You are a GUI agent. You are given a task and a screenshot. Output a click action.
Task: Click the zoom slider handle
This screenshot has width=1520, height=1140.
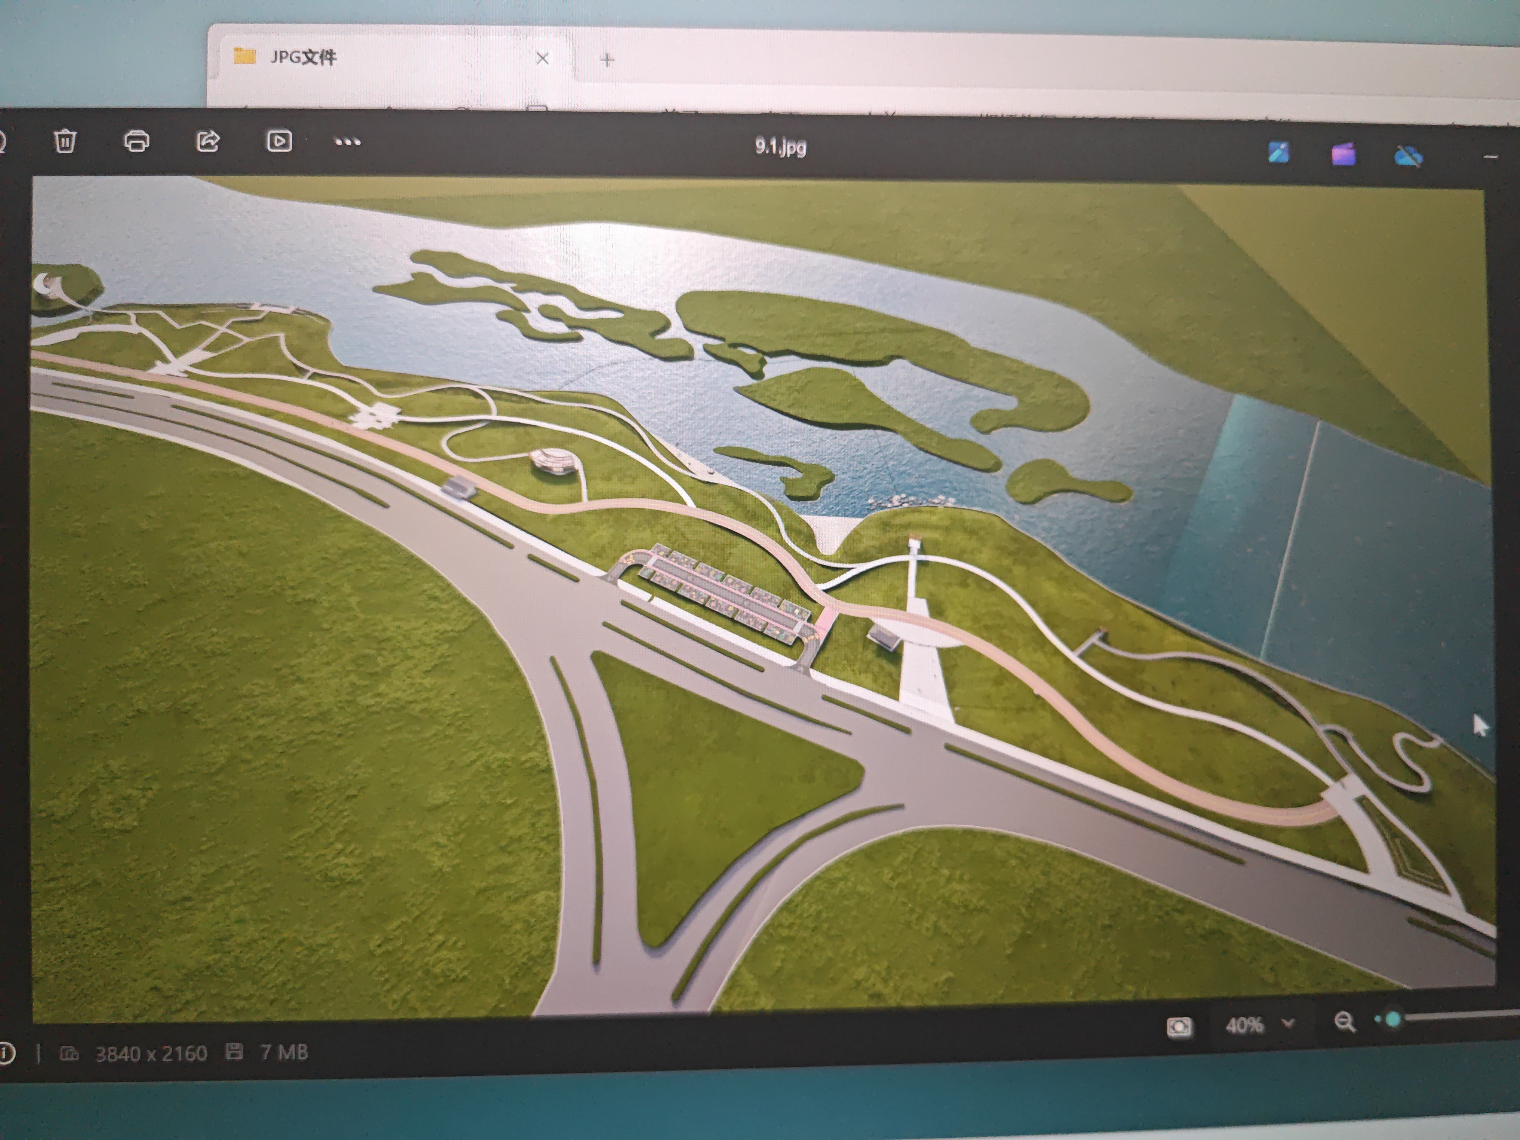[x=1393, y=1019]
